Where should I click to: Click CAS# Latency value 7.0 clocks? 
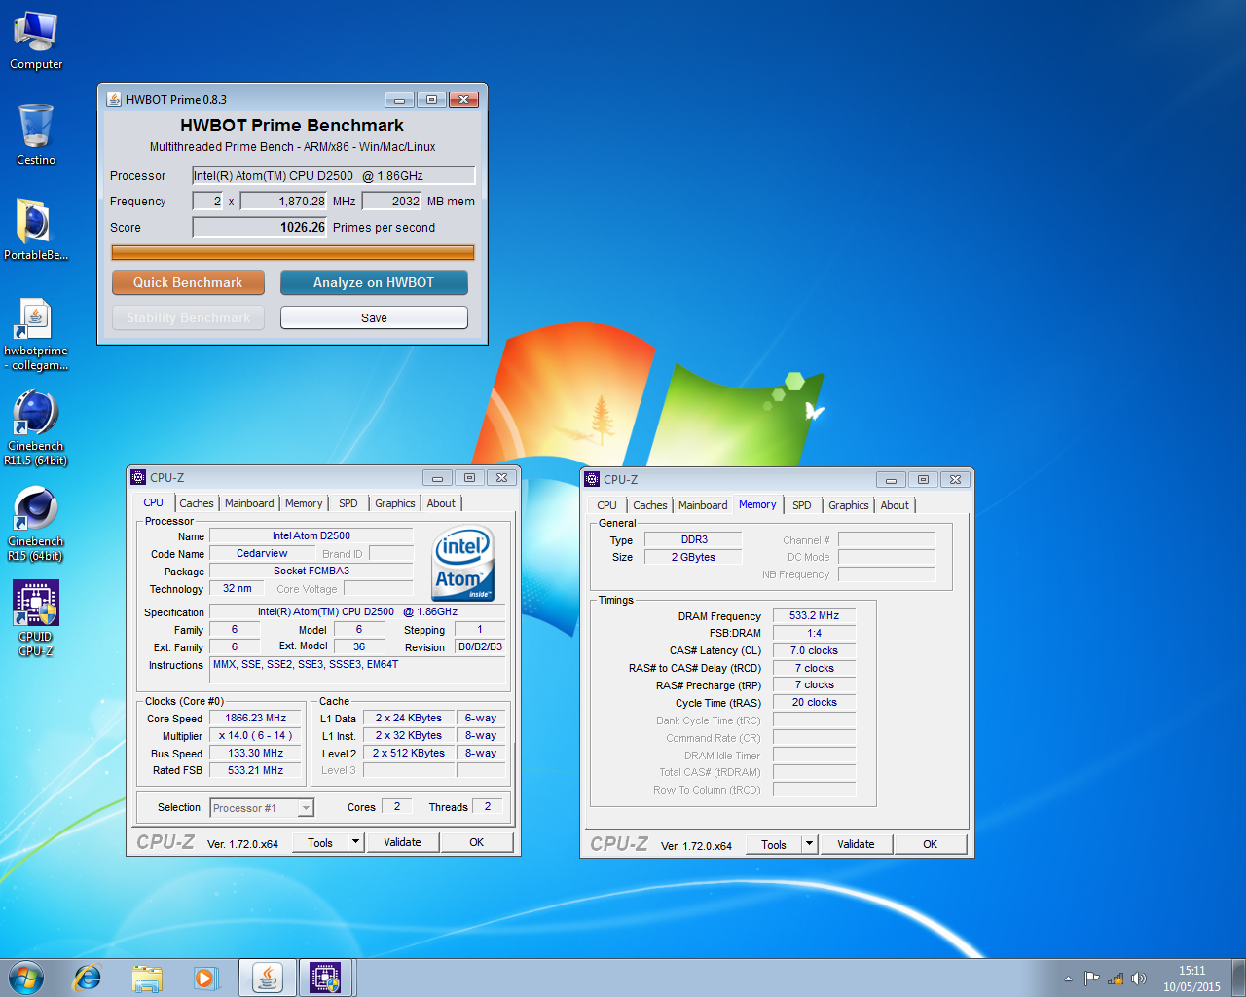coord(815,650)
